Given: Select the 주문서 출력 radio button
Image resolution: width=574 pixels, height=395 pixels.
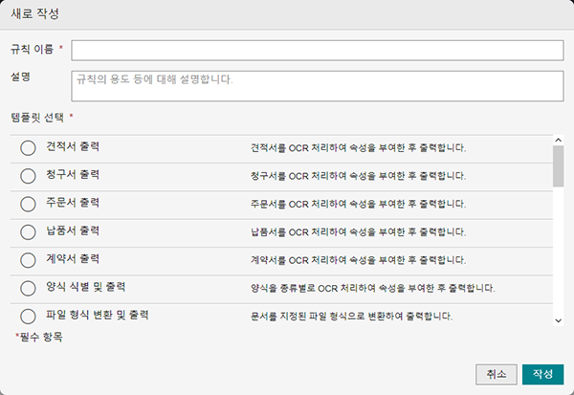Looking at the screenshot, I should click(28, 204).
